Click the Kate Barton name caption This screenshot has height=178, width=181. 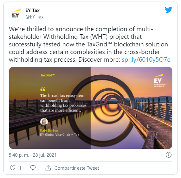click(x=49, y=131)
